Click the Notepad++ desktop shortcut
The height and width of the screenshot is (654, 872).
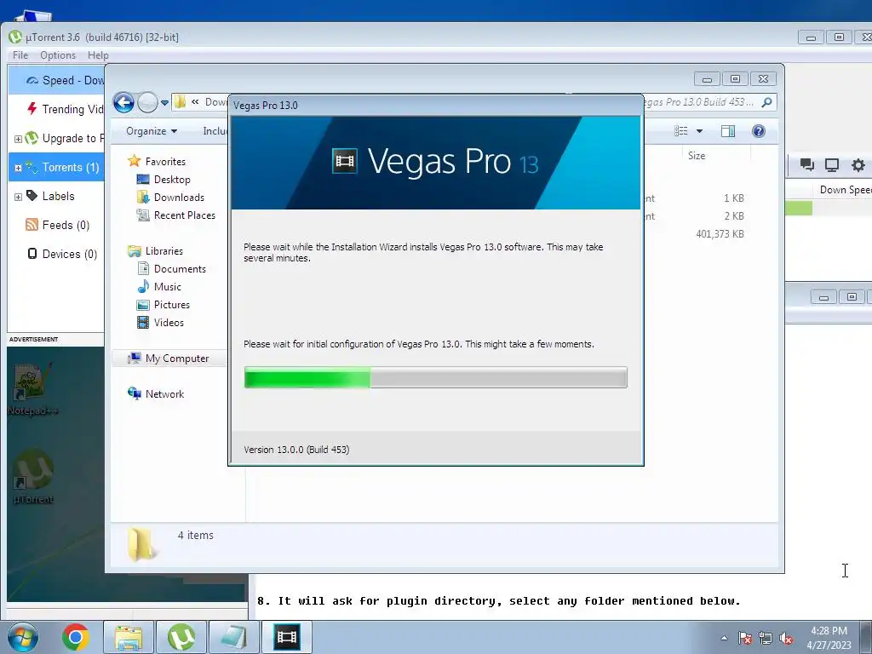coord(32,389)
